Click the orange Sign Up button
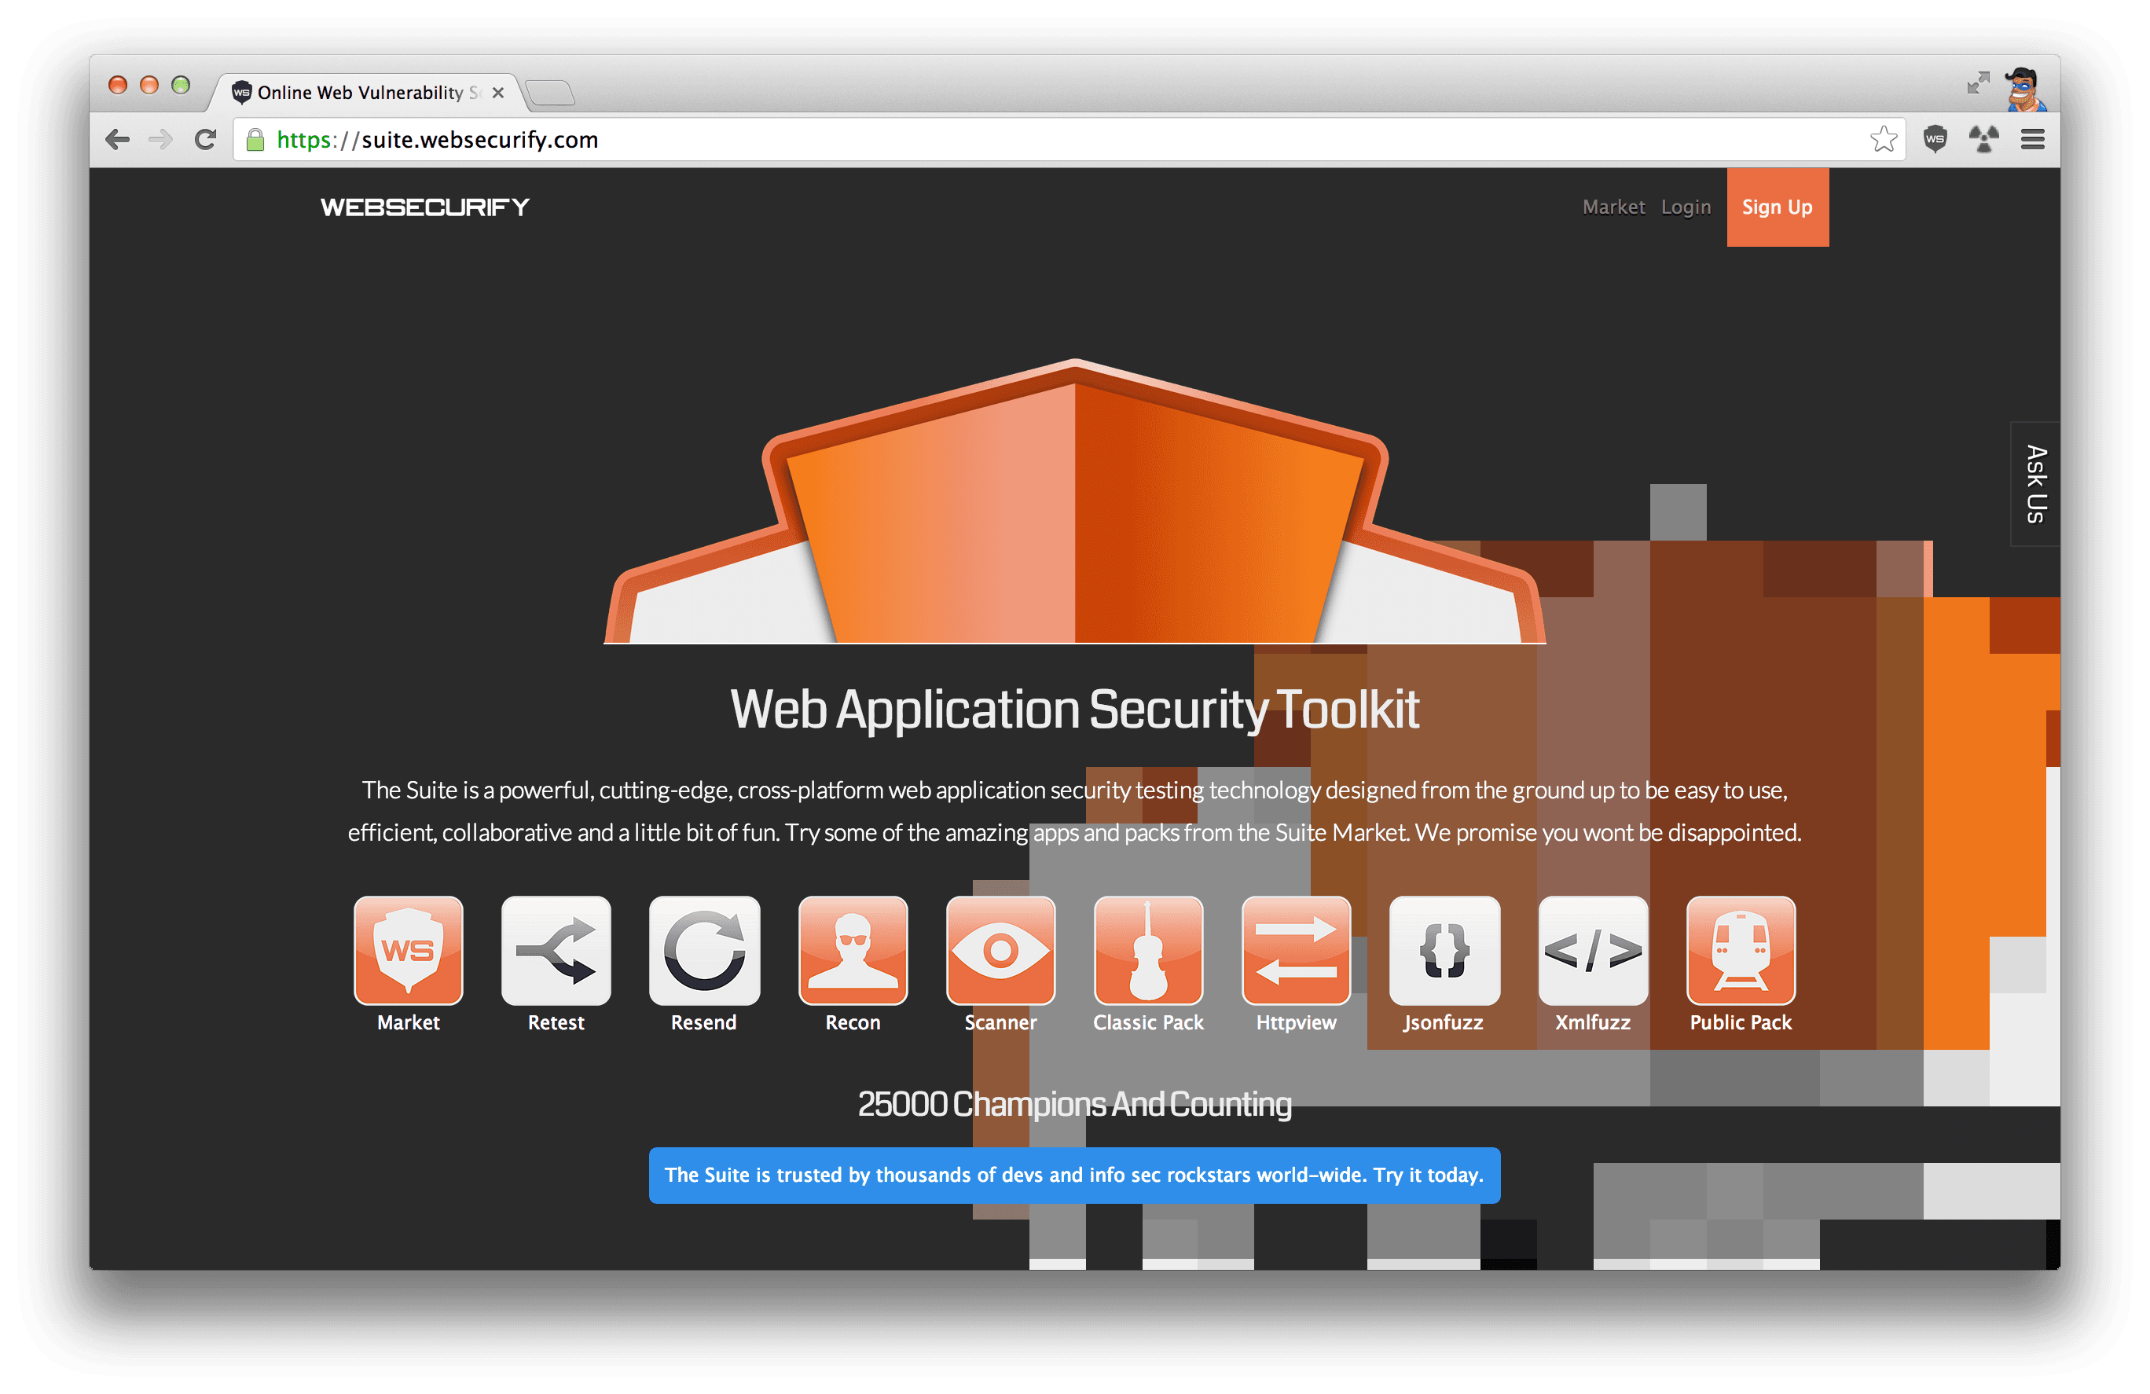2150x1394 pixels. (1777, 207)
